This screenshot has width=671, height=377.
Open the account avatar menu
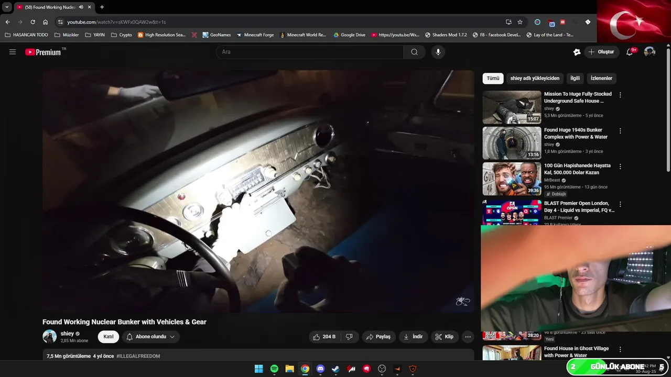pyautogui.click(x=650, y=52)
